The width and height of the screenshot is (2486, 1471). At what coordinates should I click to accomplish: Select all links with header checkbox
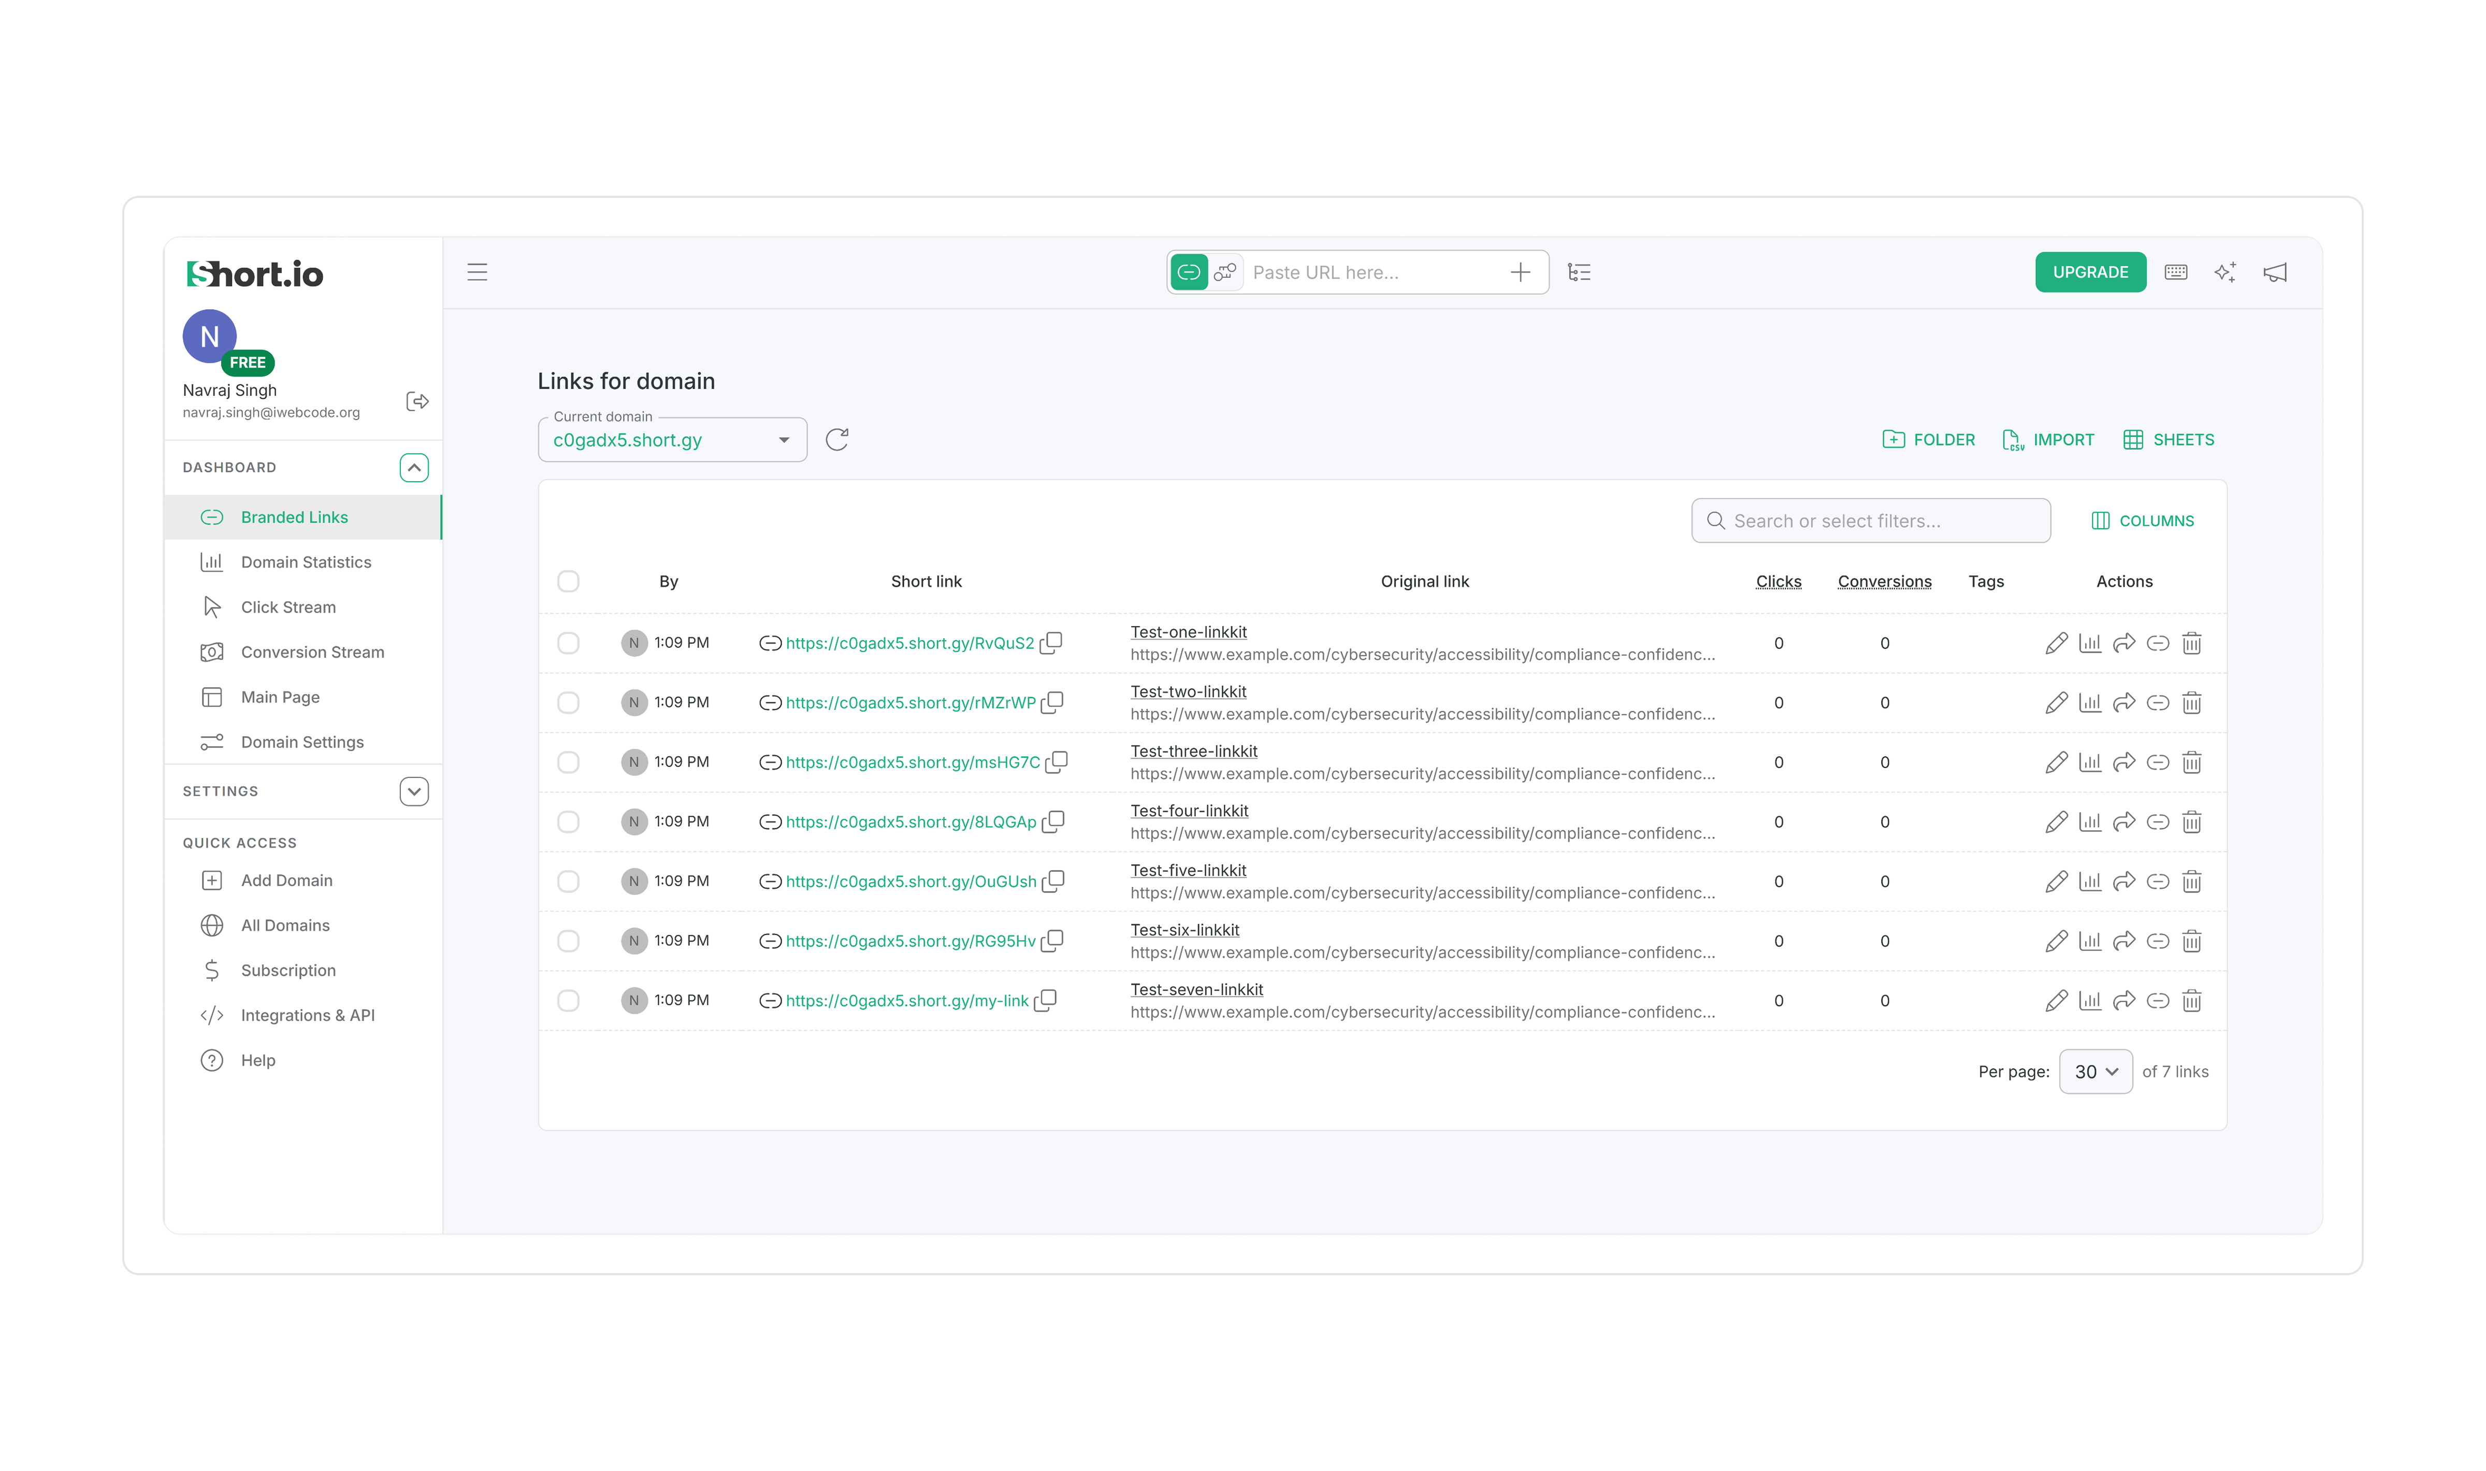(x=568, y=581)
